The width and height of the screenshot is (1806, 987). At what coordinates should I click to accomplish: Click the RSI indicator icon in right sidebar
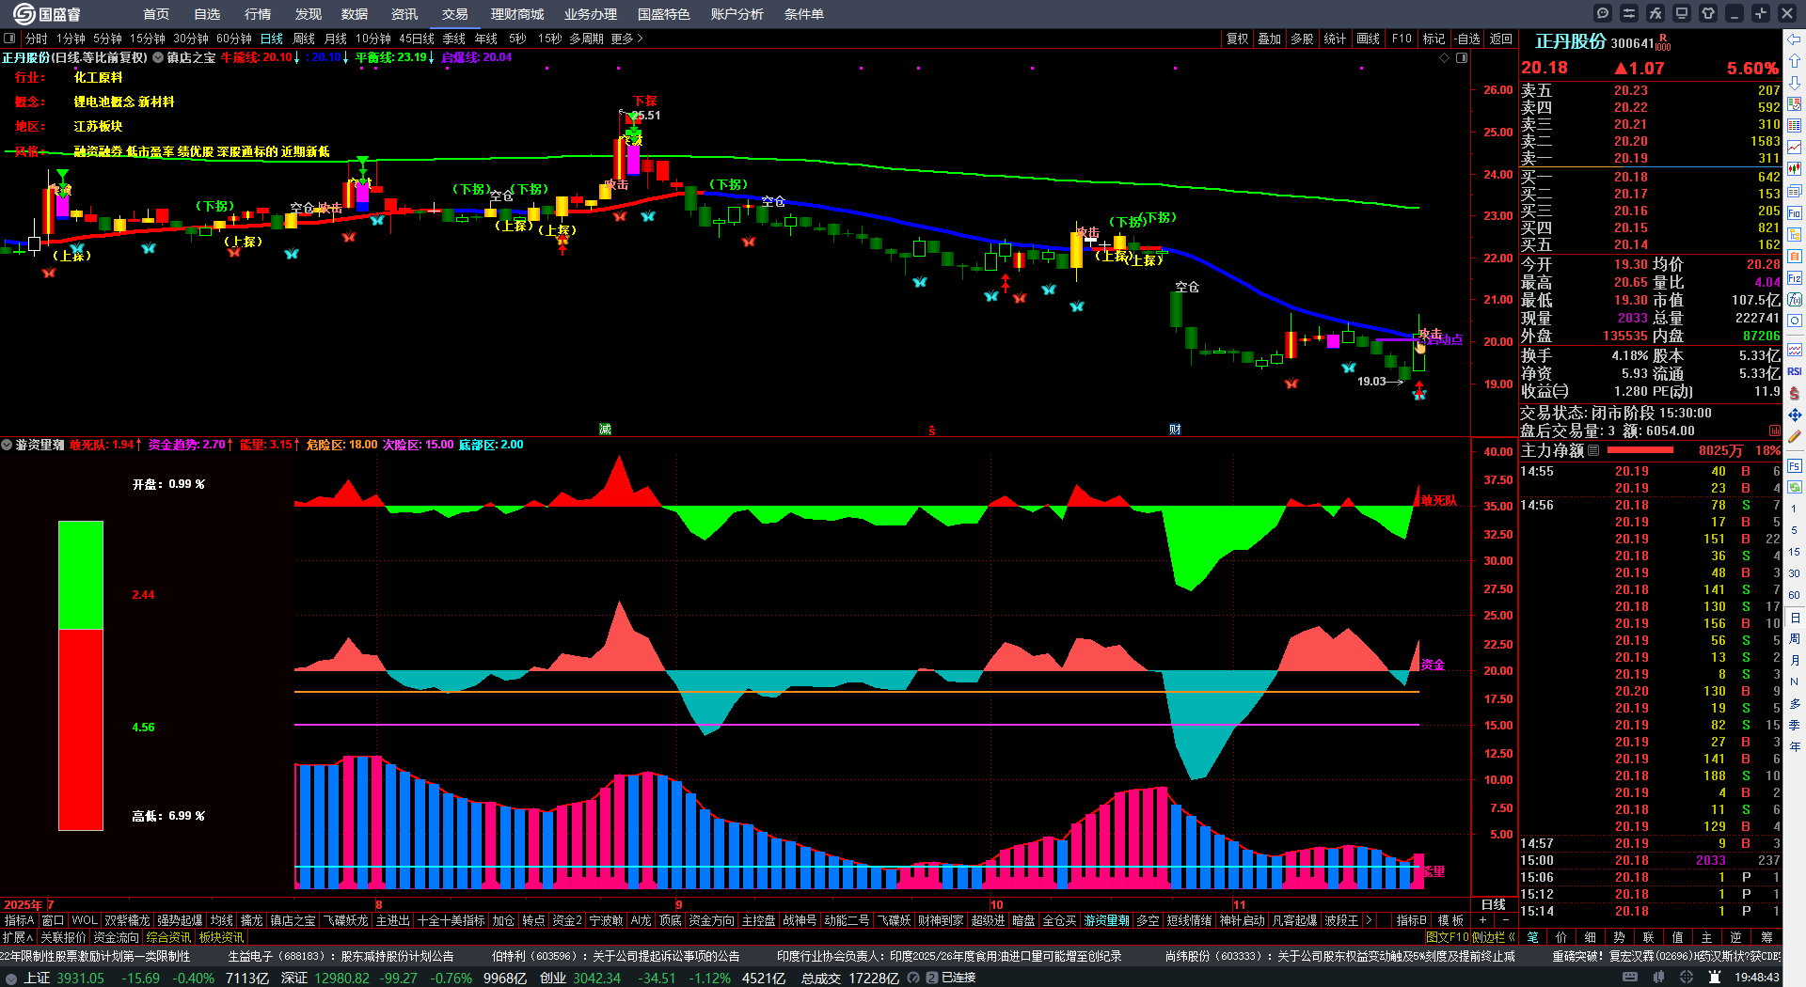[1795, 371]
